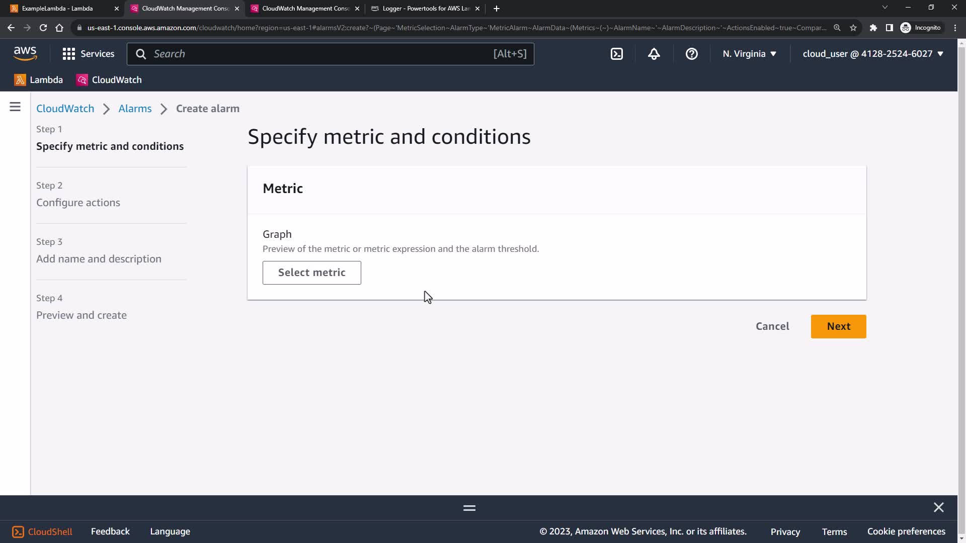Expand the cloud_user account dropdown
Image resolution: width=966 pixels, height=543 pixels.
(872, 54)
